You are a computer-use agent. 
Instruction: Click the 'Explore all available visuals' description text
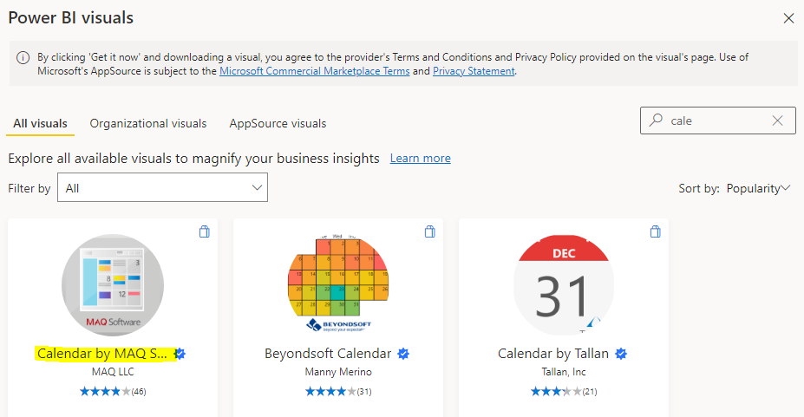pyautogui.click(x=193, y=159)
